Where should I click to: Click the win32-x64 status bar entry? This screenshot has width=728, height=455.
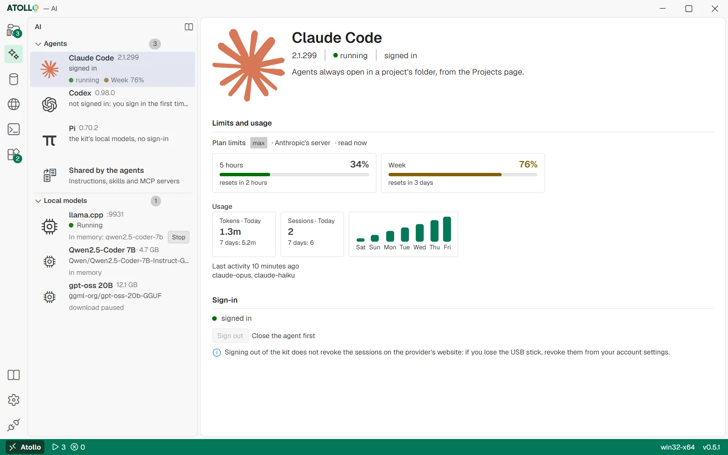tap(677, 447)
